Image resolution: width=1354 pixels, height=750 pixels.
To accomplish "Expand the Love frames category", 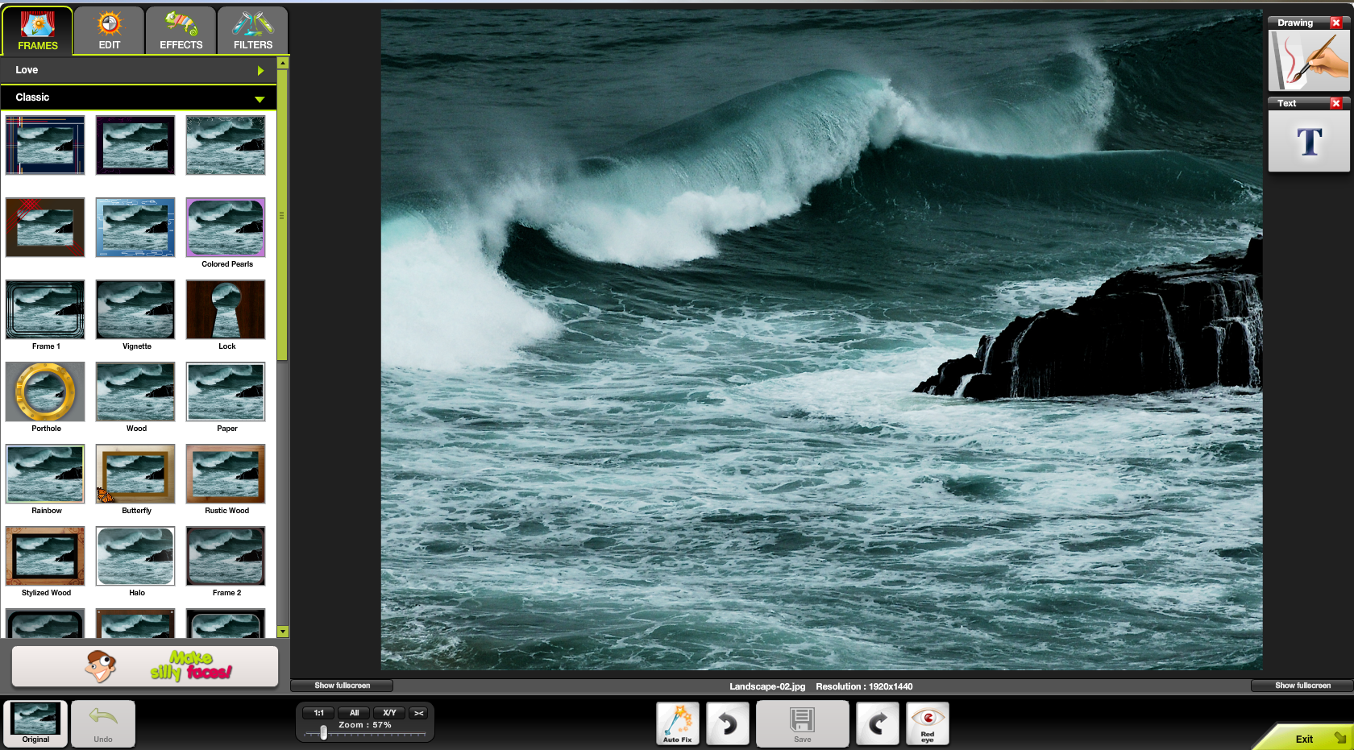I will pyautogui.click(x=260, y=71).
